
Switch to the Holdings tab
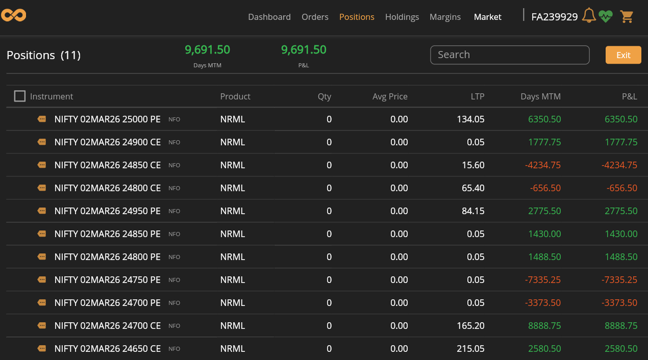[x=402, y=17]
